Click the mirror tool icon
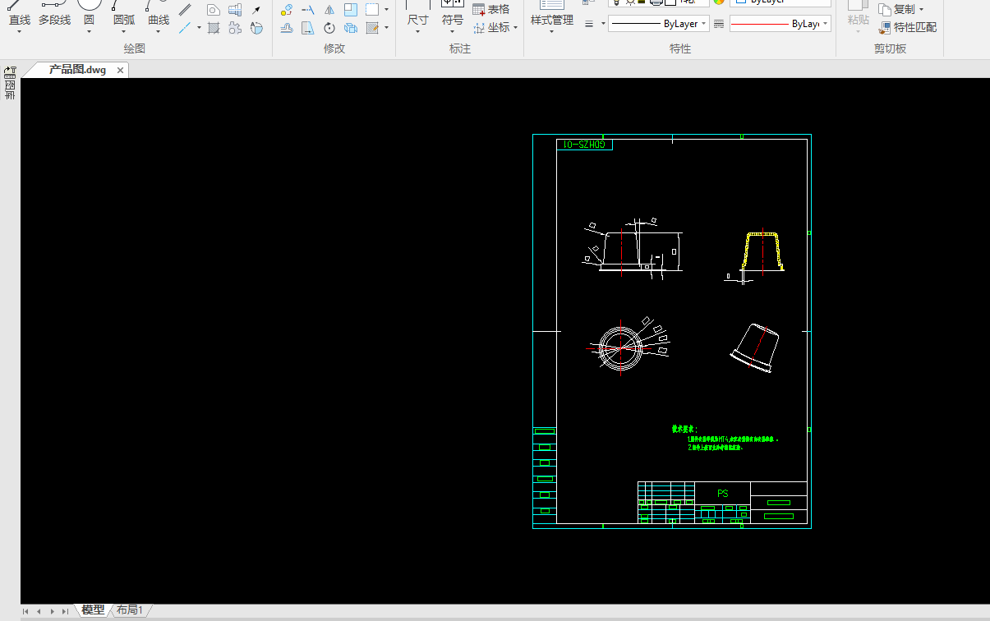Image resolution: width=990 pixels, height=621 pixels. point(329,10)
